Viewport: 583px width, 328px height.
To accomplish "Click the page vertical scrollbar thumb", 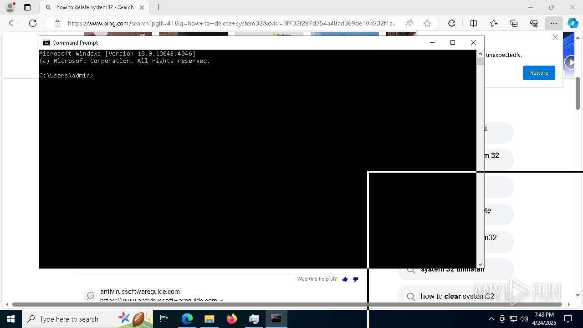I will click(x=578, y=93).
